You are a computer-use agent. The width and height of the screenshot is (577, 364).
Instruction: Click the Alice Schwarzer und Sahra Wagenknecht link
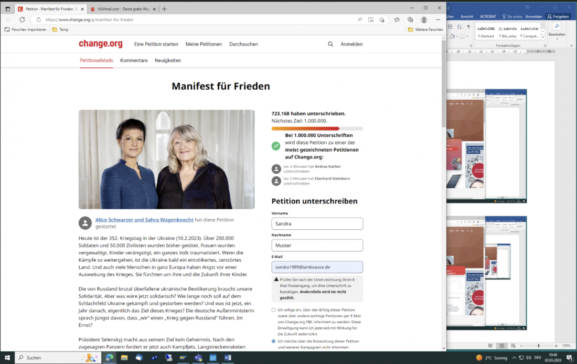(x=144, y=220)
